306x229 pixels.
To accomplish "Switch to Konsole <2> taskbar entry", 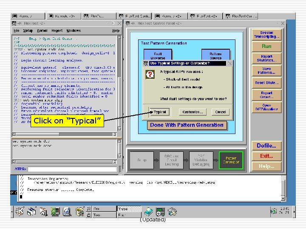I will pyautogui.click(x=171, y=16).
